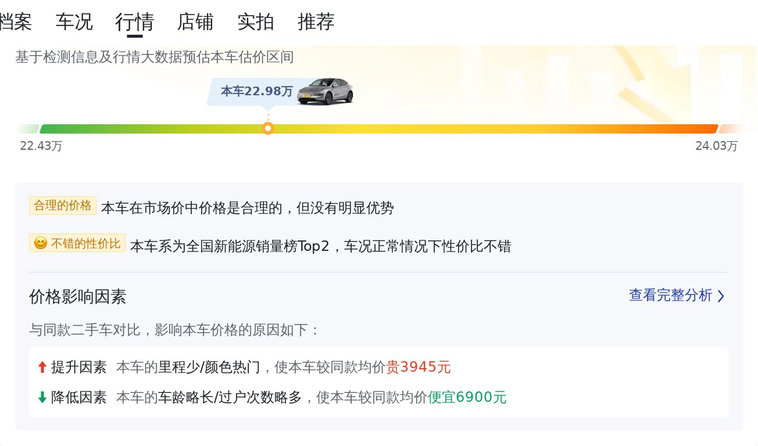Click the 本车22.98万 price bubble
The image size is (758, 446).
point(256,91)
